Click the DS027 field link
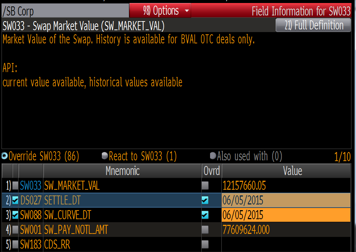 point(30,201)
